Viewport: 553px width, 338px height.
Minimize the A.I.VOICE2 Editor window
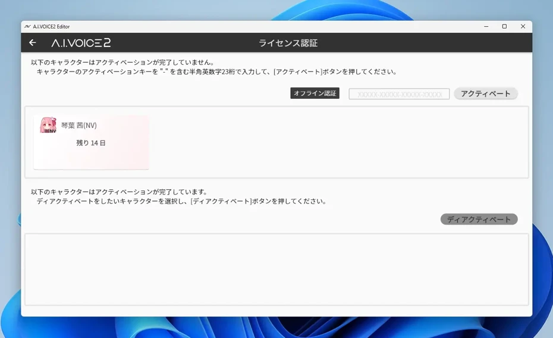coord(486,26)
